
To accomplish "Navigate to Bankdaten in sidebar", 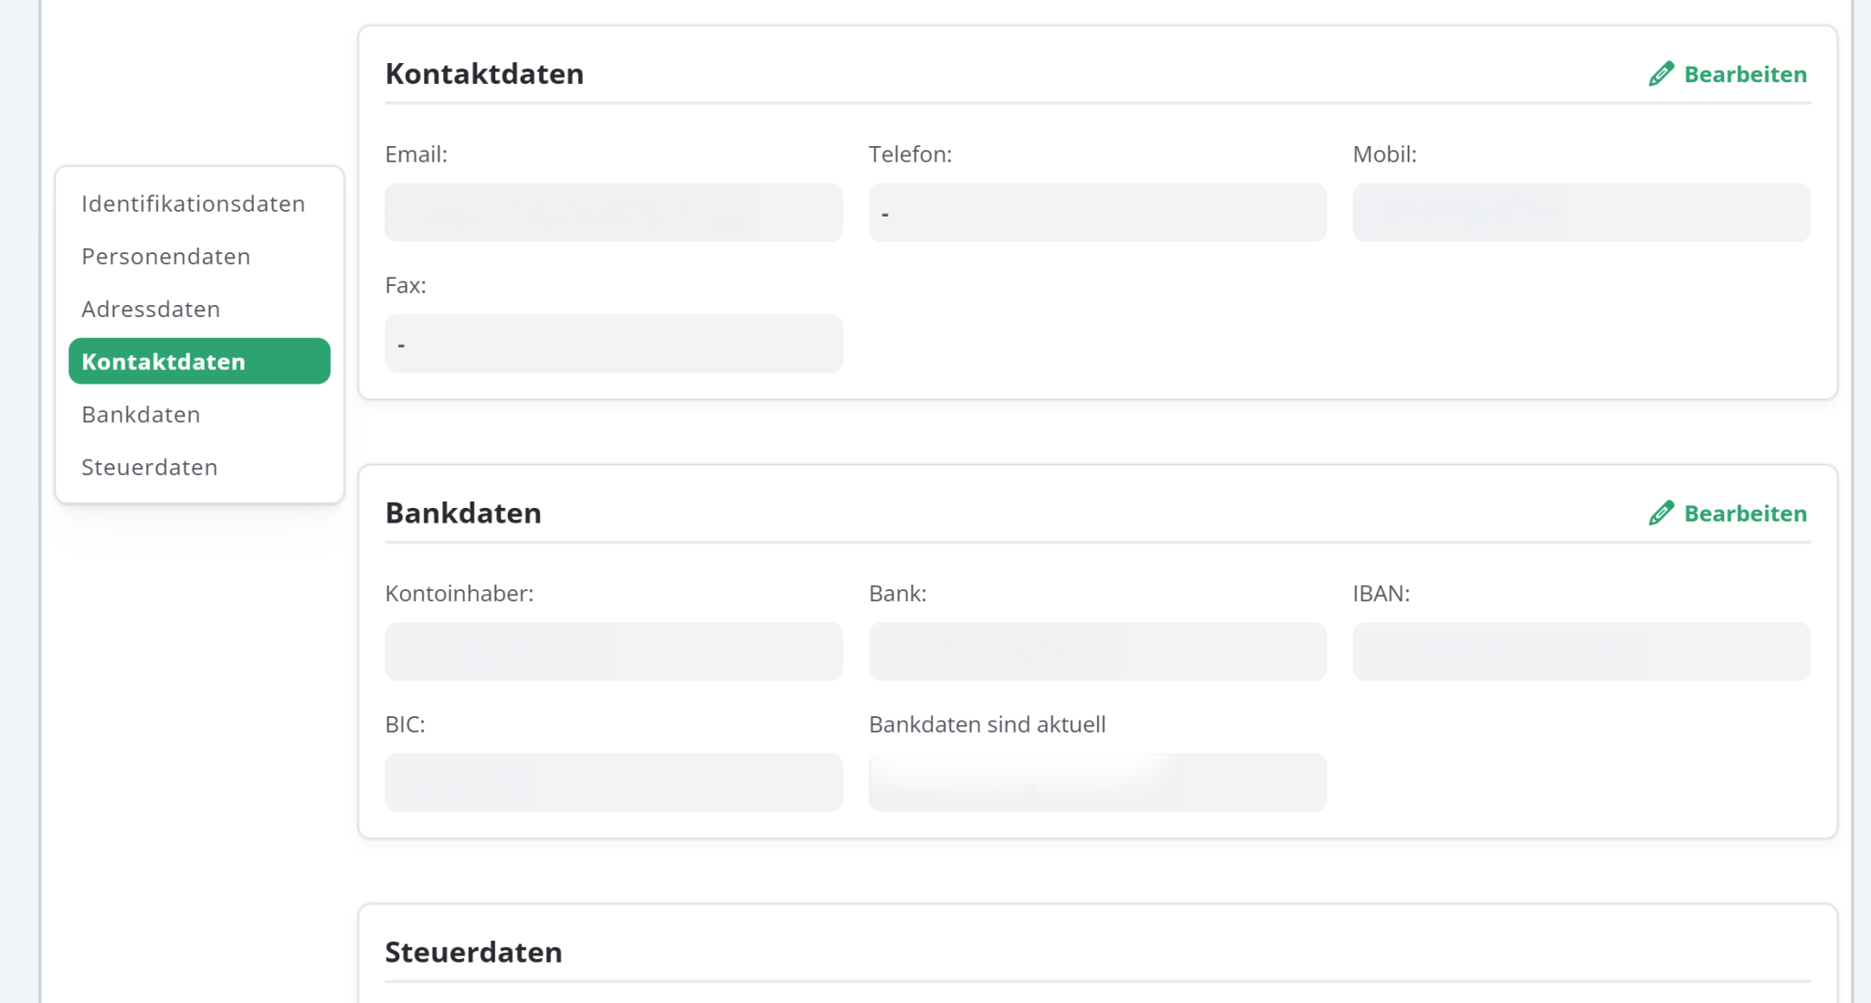I will click(x=141, y=415).
